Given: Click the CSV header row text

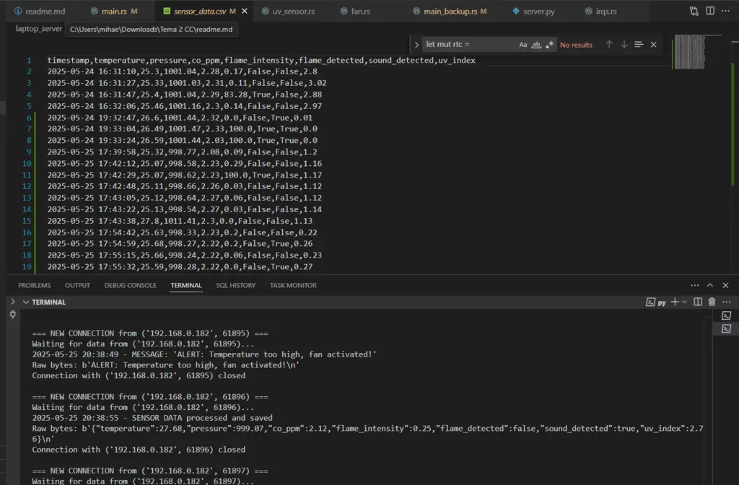Looking at the screenshot, I should click(261, 61).
